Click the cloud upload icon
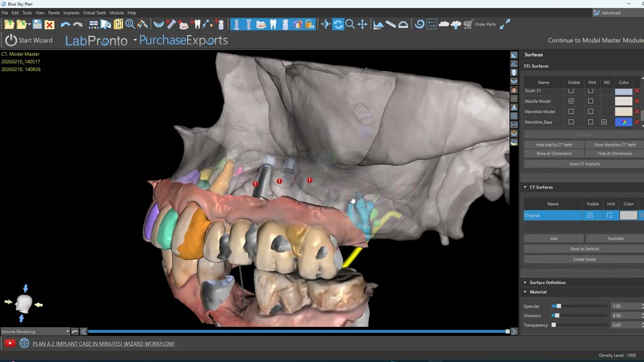644x362 pixels. pyautogui.click(x=456, y=24)
